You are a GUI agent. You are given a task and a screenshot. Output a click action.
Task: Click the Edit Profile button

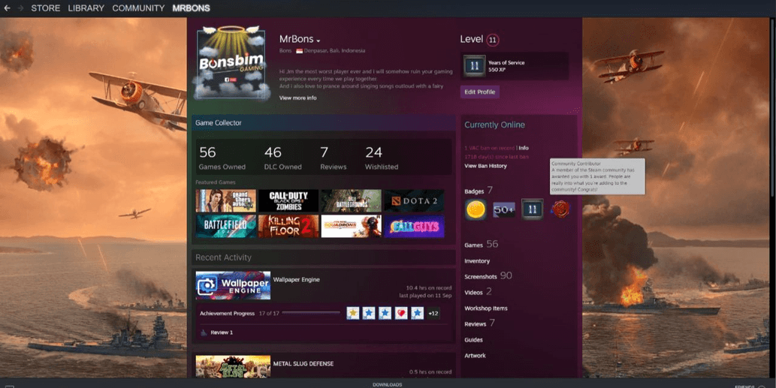(479, 92)
